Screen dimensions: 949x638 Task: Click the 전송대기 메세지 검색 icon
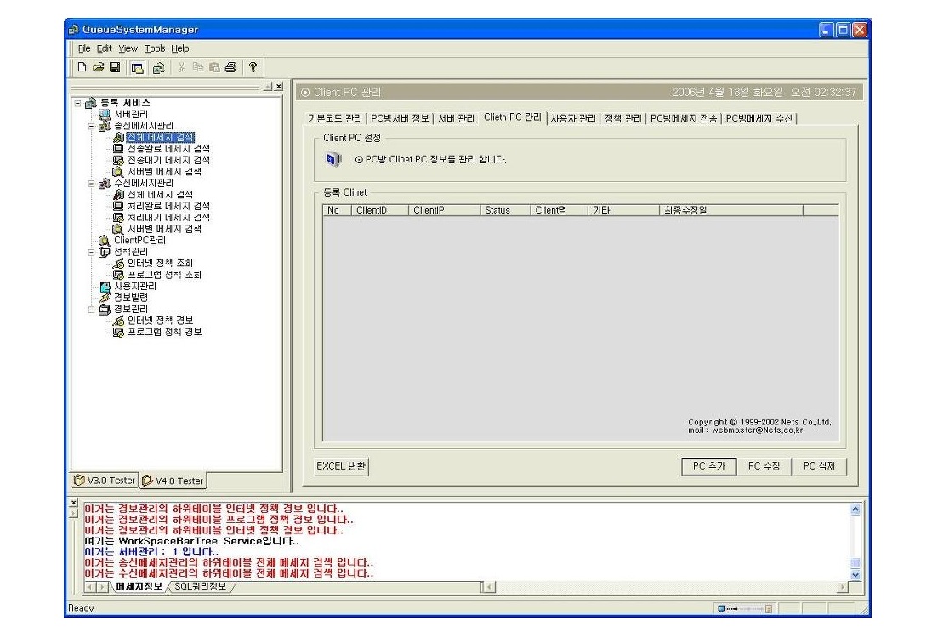[118, 160]
